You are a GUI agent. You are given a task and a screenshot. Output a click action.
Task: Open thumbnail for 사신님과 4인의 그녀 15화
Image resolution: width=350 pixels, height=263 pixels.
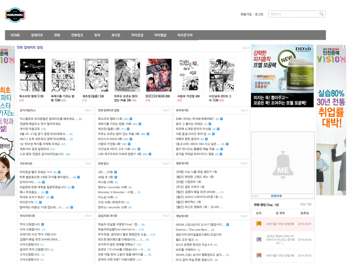pyautogui.click(x=222, y=75)
